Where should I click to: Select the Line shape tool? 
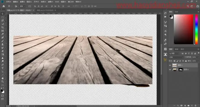(x=3, y=75)
